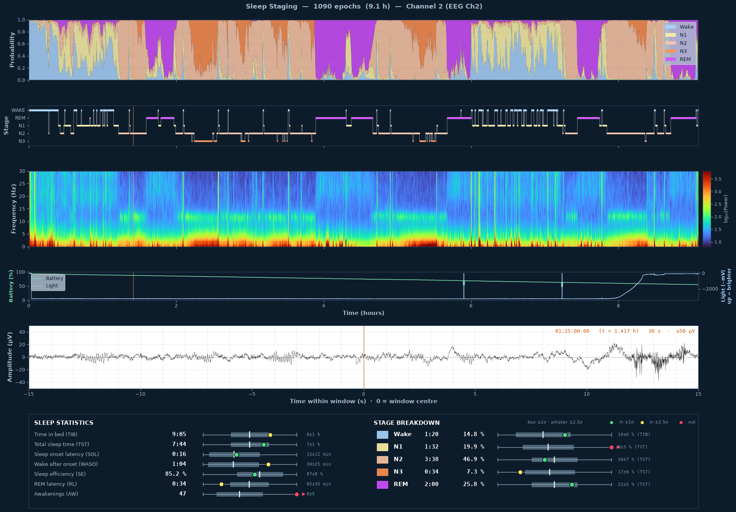Click the N2 color box in Stage Breakdown
The width and height of the screenshot is (736, 512).
[x=382, y=459]
